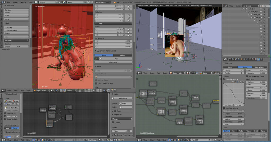The width and height of the screenshot is (271, 142).
Task: Open the XYZ Euler rotation mode dropdown
Action: [x=114, y=23]
